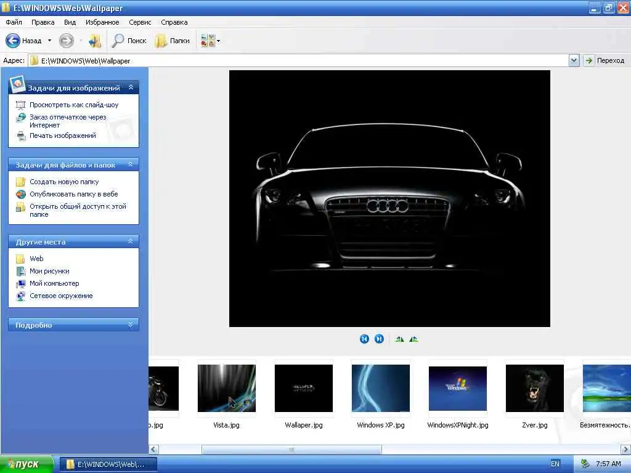Screen dimensions: 631x473
Task: Click the system tray icon near clock
Action: point(585,464)
